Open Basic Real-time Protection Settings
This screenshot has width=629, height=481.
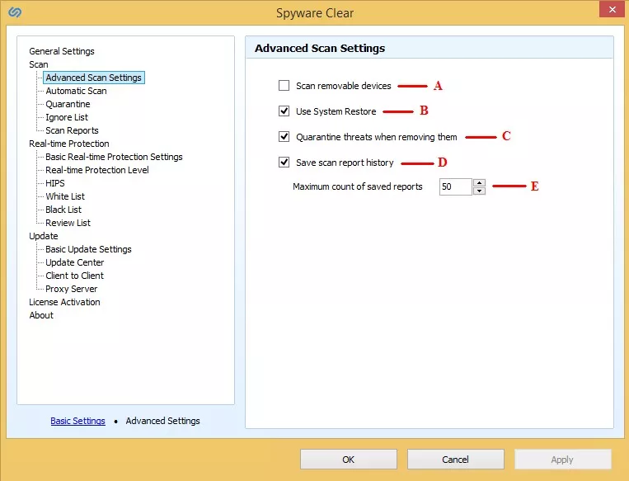coord(114,157)
